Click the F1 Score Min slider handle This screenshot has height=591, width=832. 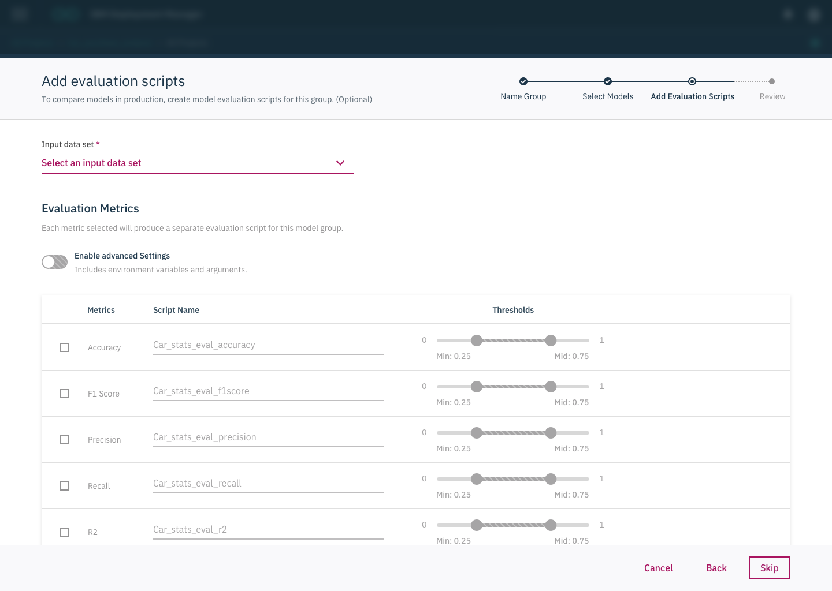[477, 387]
